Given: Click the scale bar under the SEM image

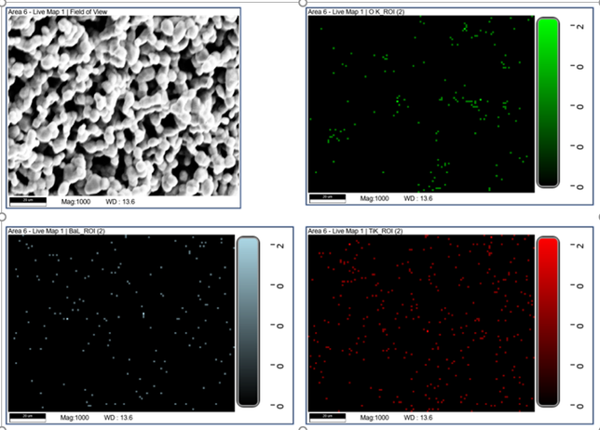Looking at the screenshot, I should tap(27, 200).
